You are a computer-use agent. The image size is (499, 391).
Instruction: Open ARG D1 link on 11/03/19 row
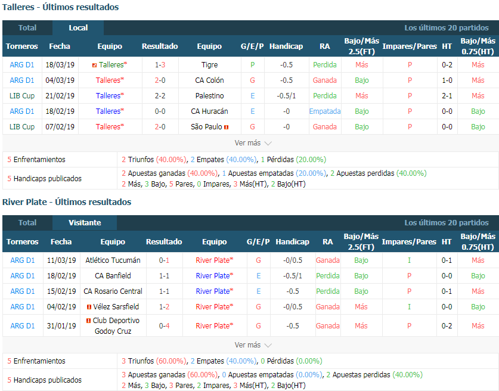click(x=23, y=260)
